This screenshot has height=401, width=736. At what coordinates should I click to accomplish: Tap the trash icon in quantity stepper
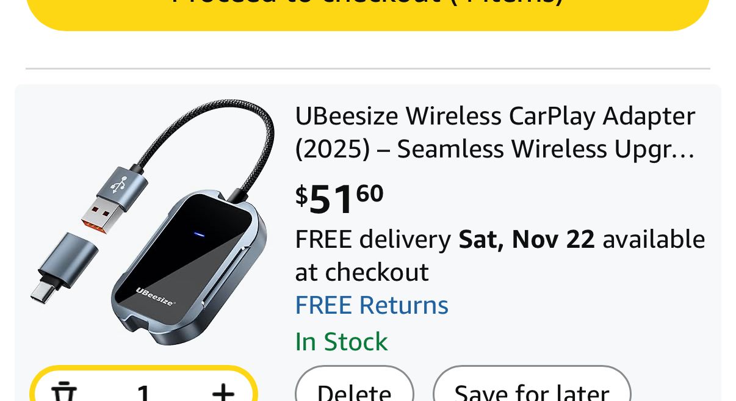point(63,392)
